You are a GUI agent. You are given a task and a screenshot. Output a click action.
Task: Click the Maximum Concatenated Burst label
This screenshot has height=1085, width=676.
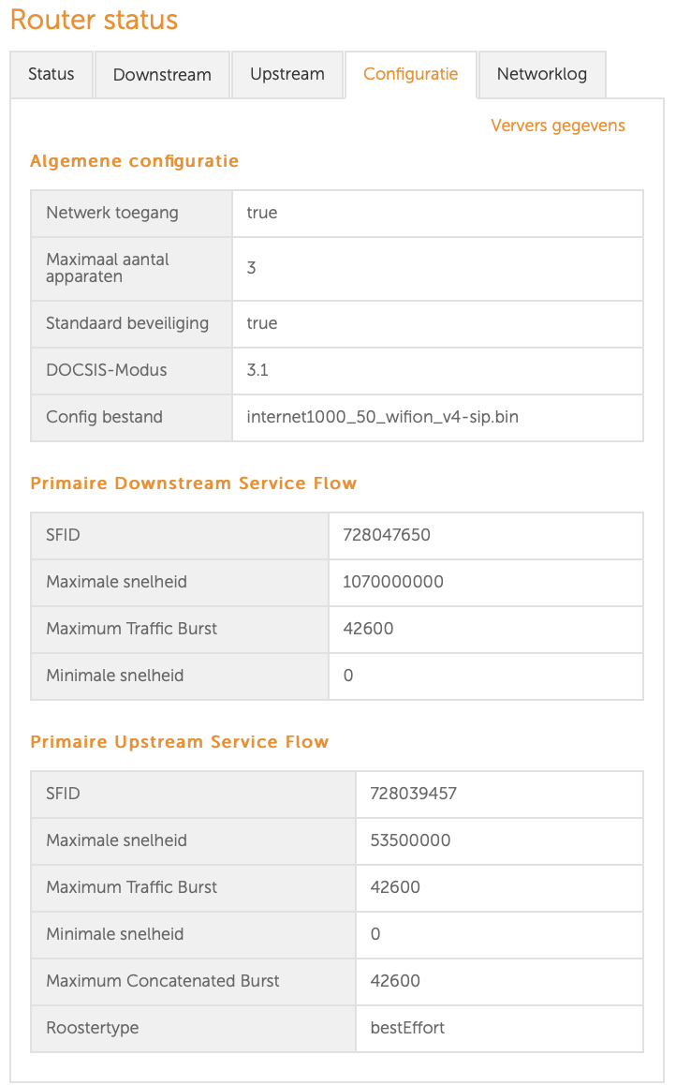[x=163, y=981]
